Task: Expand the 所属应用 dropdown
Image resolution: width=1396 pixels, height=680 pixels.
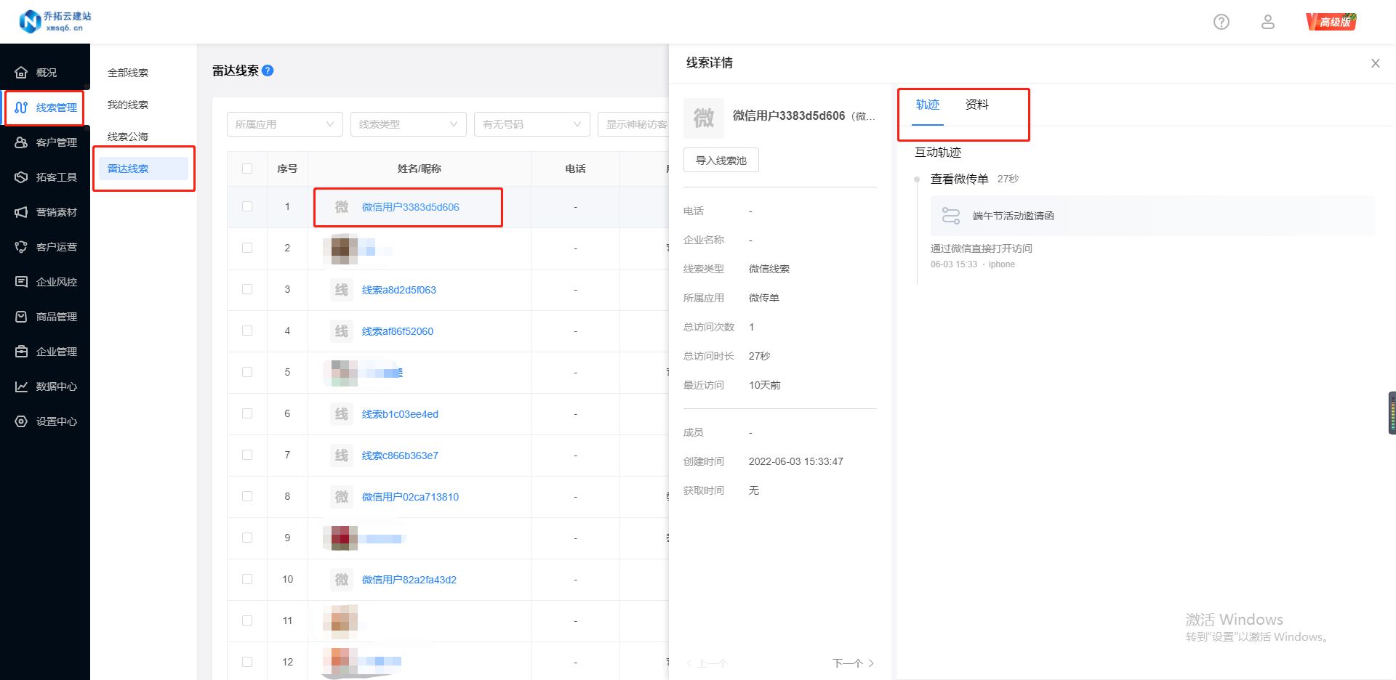Action: click(x=285, y=124)
